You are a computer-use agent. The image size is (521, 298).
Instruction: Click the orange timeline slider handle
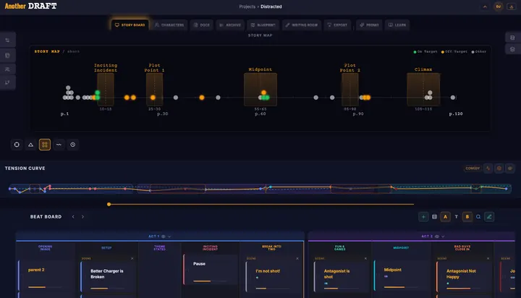109,204
